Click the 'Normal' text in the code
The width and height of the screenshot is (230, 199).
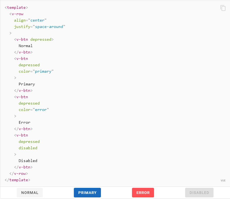pyautogui.click(x=25, y=46)
